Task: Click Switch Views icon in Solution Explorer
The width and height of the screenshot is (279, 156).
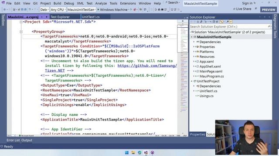Action: 201,22
